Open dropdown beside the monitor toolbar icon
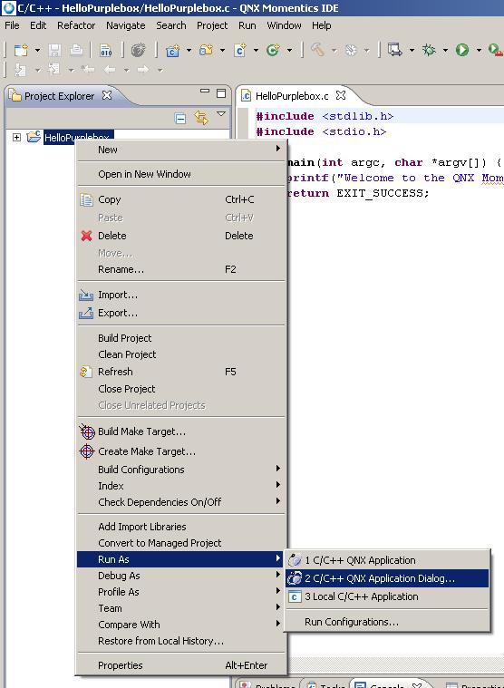This screenshot has width=504, height=688. pos(412,51)
